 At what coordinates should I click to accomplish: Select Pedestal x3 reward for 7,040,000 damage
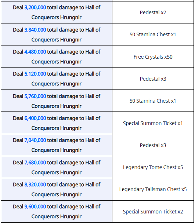pos(153,145)
